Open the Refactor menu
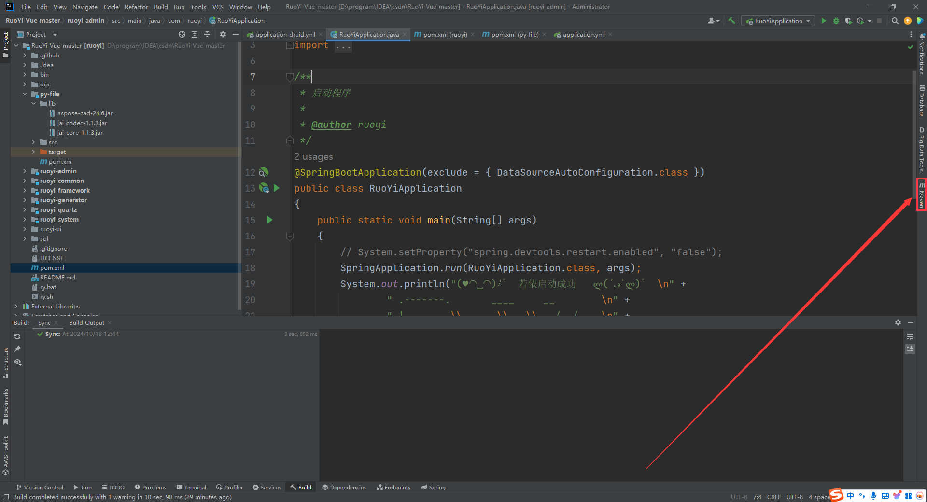This screenshot has height=502, width=927. (x=136, y=7)
